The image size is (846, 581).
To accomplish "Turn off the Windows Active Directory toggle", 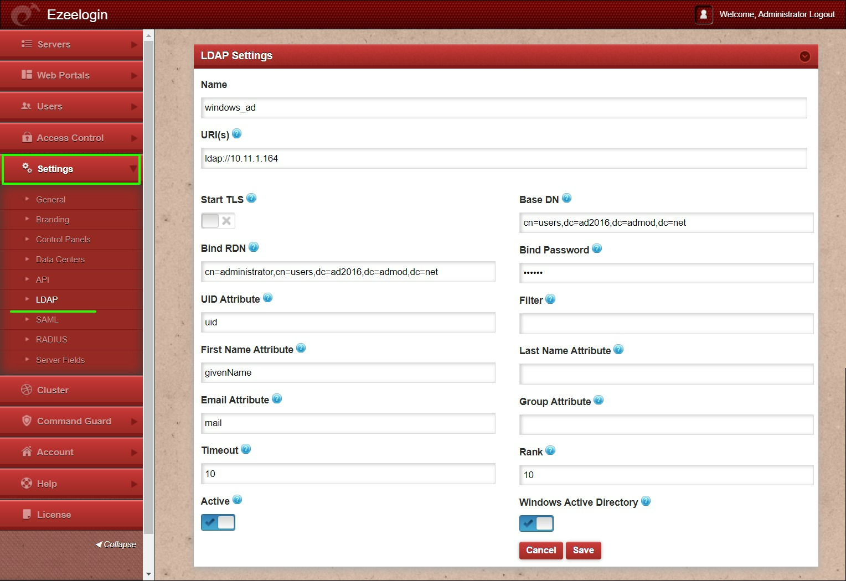I will pos(536,523).
